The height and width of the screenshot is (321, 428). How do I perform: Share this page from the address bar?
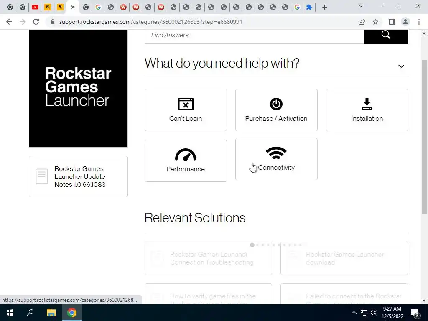click(x=362, y=22)
